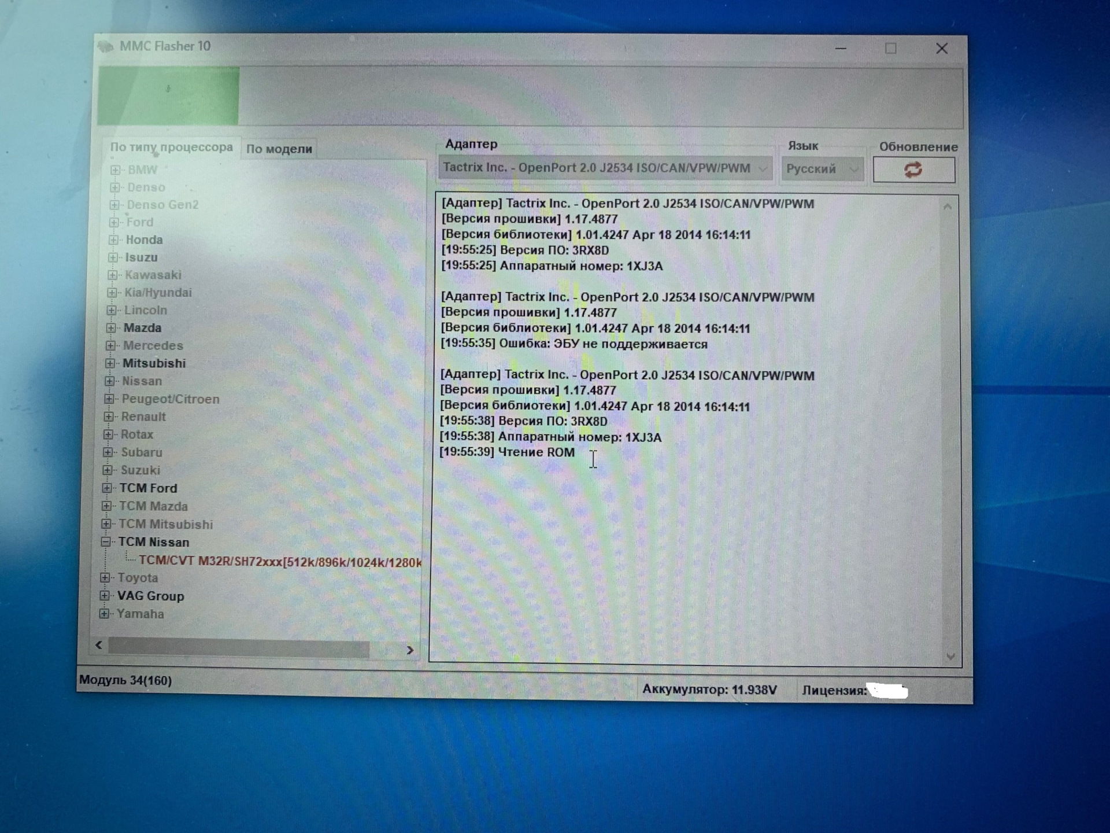The height and width of the screenshot is (833, 1110).
Task: Click the green progress bar at top
Action: click(168, 96)
